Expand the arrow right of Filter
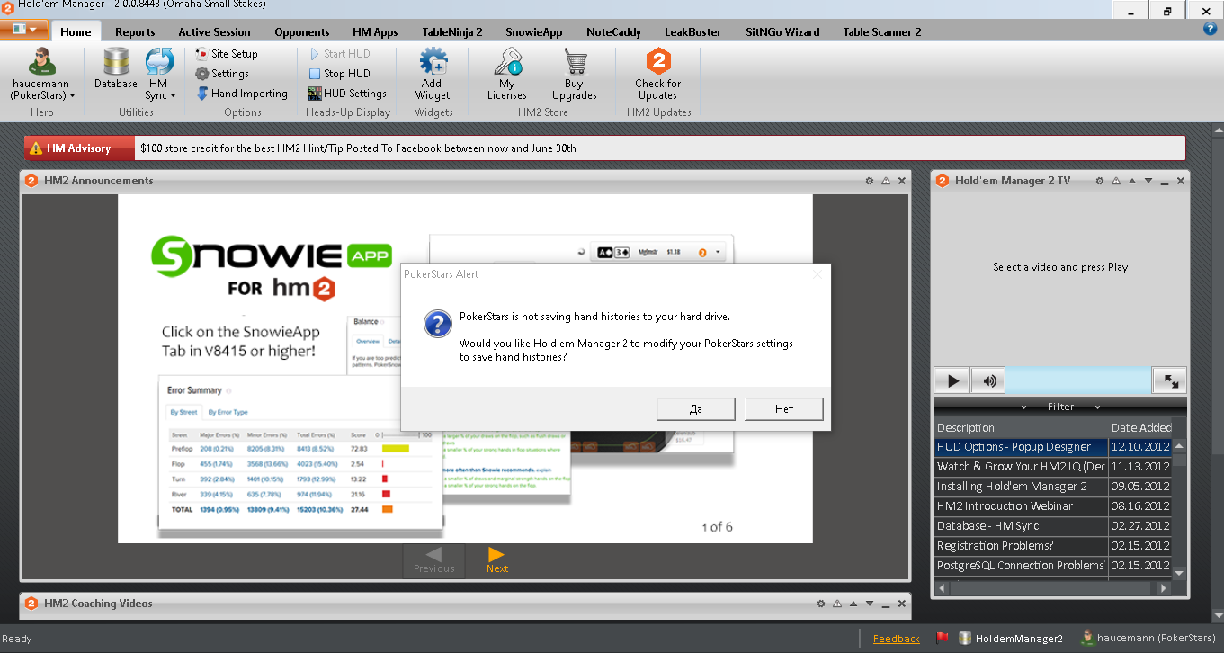The width and height of the screenshot is (1224, 653). (1097, 407)
